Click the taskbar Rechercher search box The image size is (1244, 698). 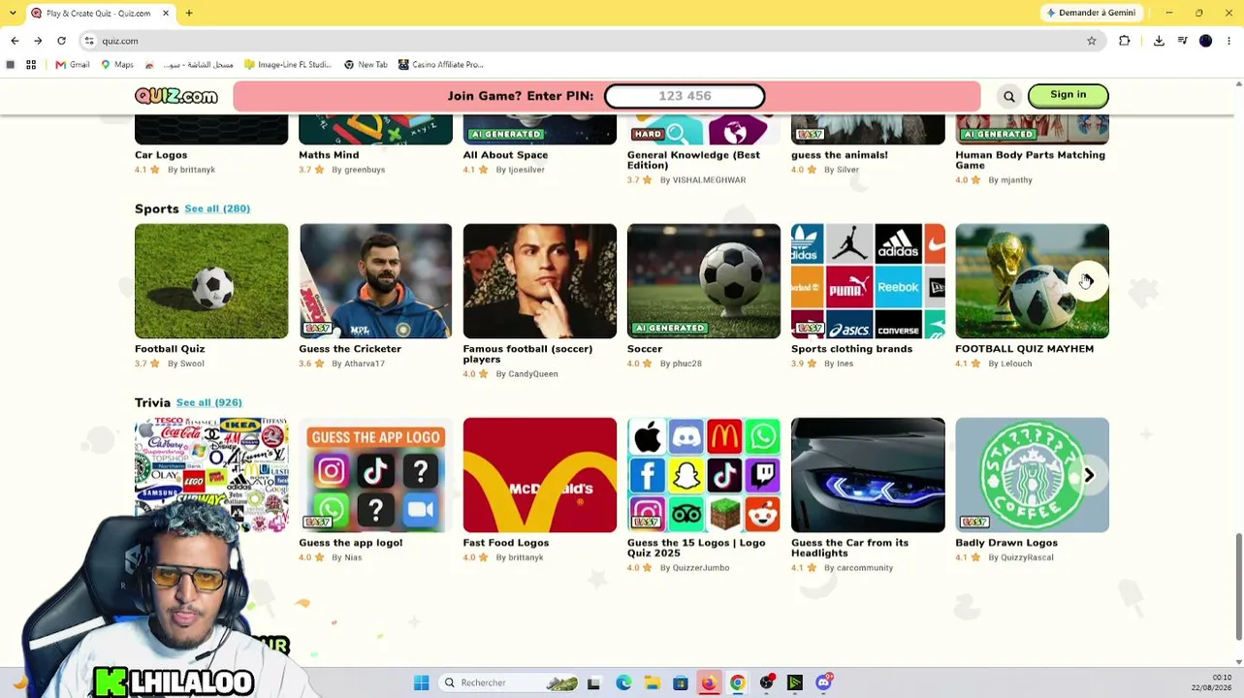point(509,682)
